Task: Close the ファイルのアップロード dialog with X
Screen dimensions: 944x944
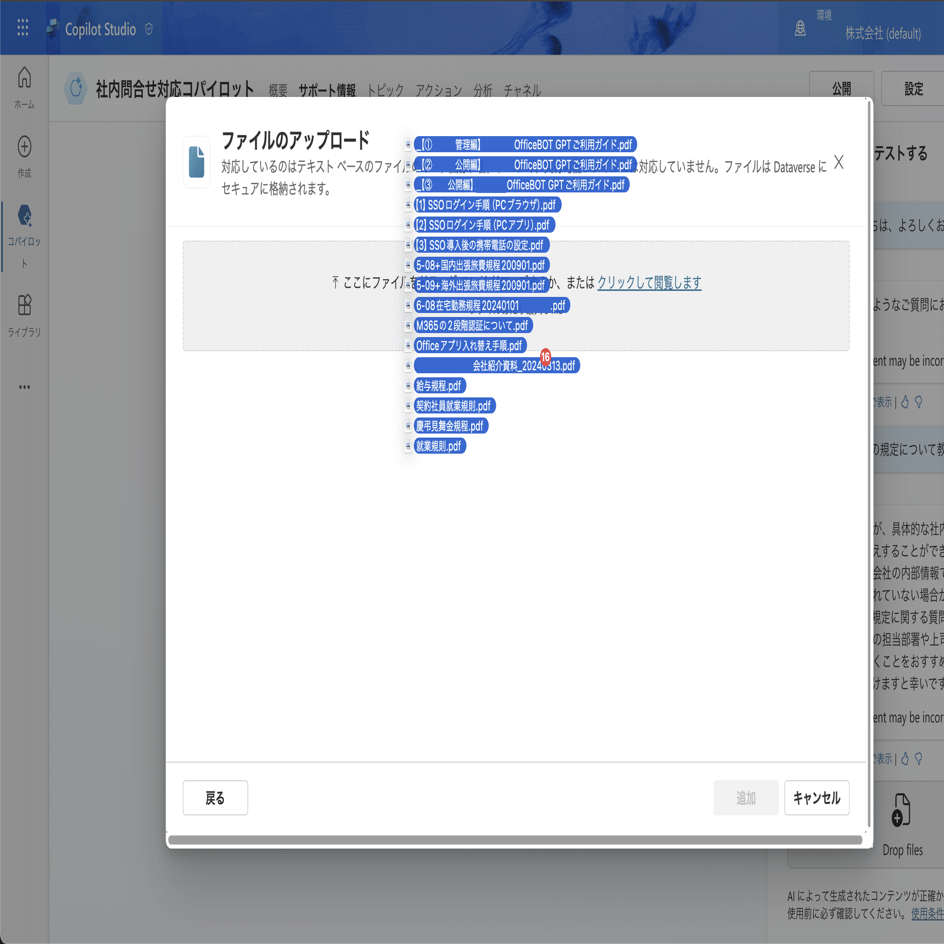Action: [838, 162]
